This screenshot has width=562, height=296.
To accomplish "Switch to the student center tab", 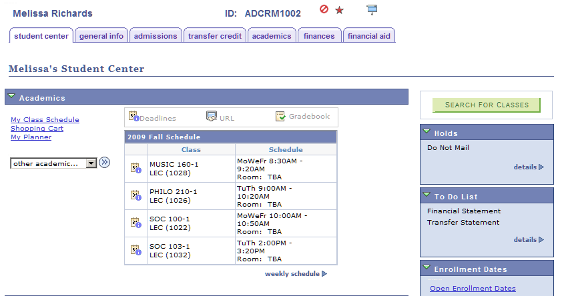I will pos(41,35).
